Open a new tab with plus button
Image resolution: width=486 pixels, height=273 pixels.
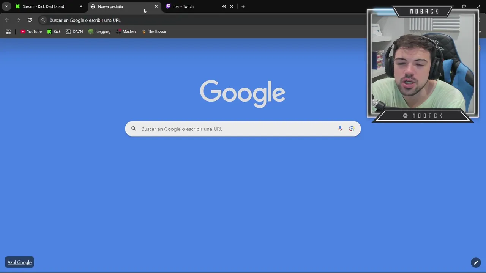tap(243, 6)
